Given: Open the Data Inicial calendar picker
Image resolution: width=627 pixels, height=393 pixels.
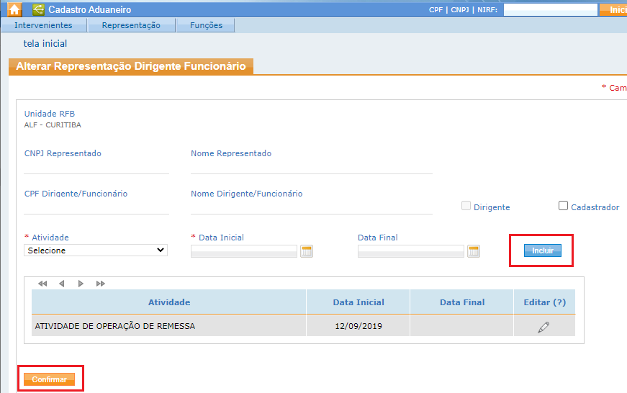Looking at the screenshot, I should tap(307, 251).
